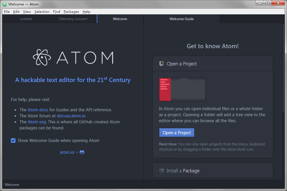Open the Packages menu

(71, 11)
